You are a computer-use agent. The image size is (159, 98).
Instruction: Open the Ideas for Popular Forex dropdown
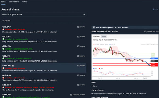[x=44, y=14]
